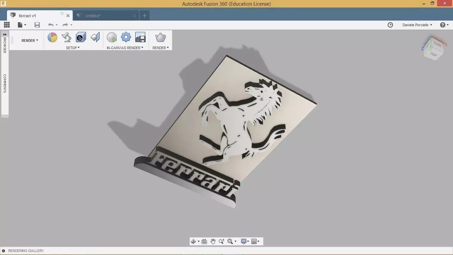453x255 pixels.
Task: Open the SETUP dropdown menu
Action: pos(73,48)
